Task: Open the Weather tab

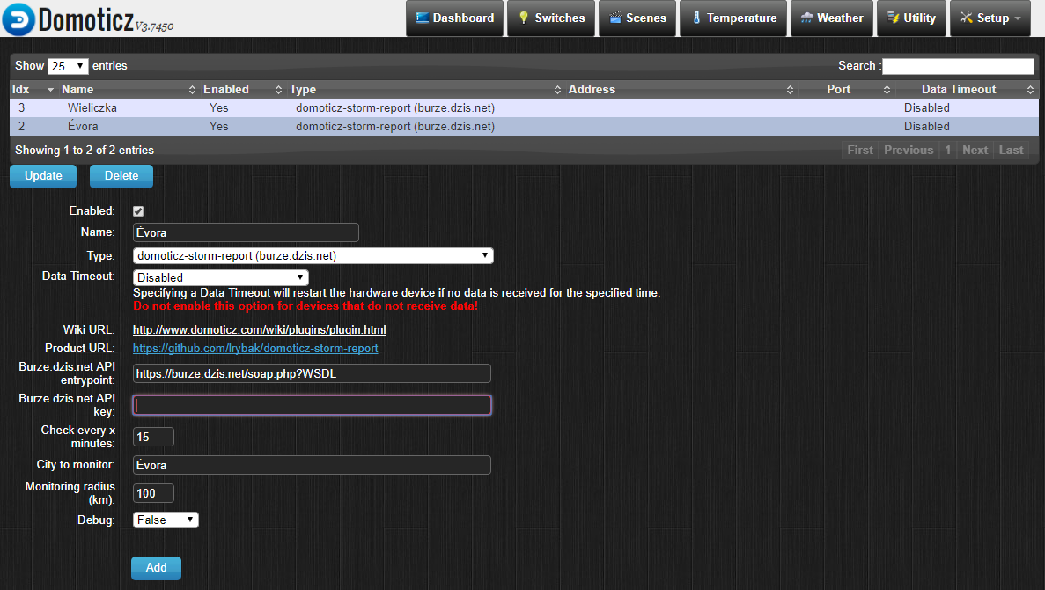Action: (832, 18)
